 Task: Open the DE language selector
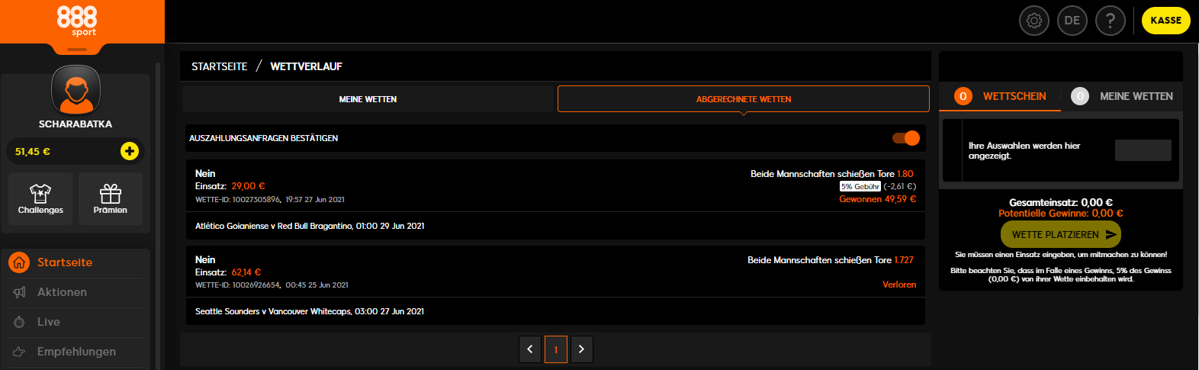coord(1072,21)
